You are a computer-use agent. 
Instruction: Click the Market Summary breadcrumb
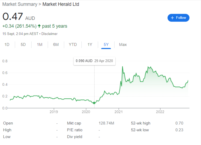pos(20,4)
